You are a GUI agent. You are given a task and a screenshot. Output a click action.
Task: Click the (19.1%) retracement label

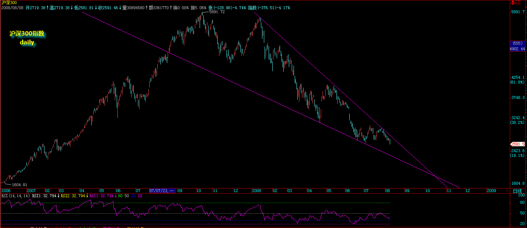click(517, 155)
